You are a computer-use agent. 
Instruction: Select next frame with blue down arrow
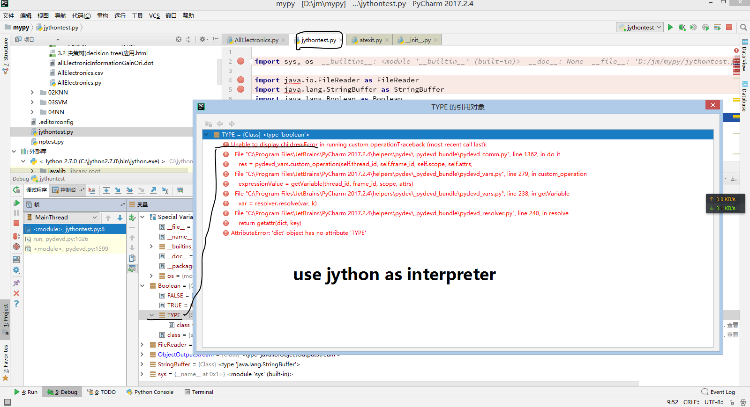tap(120, 218)
